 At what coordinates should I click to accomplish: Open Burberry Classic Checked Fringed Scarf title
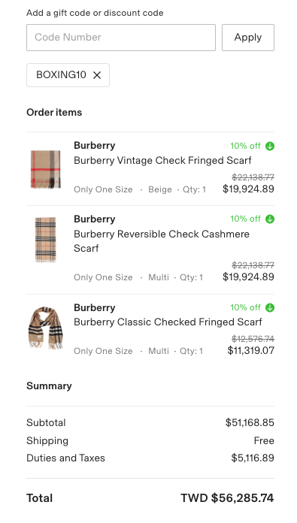(x=168, y=322)
